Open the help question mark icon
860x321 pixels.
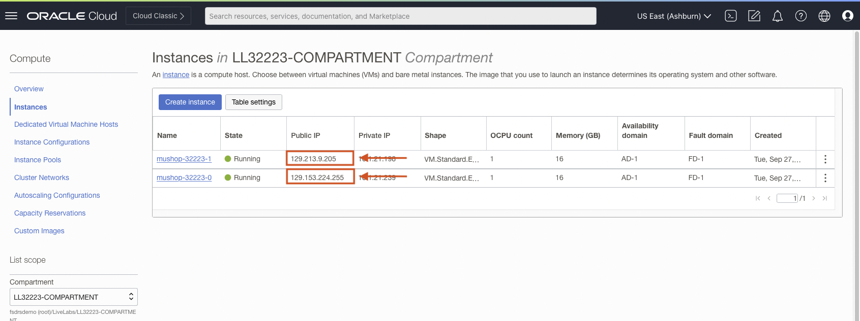[x=800, y=16]
